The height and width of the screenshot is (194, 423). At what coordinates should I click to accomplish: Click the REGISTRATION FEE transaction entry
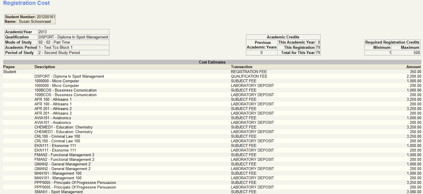(x=249, y=72)
